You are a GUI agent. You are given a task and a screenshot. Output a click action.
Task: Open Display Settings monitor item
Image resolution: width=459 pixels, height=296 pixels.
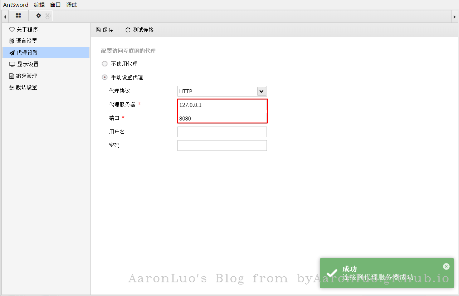click(x=24, y=64)
